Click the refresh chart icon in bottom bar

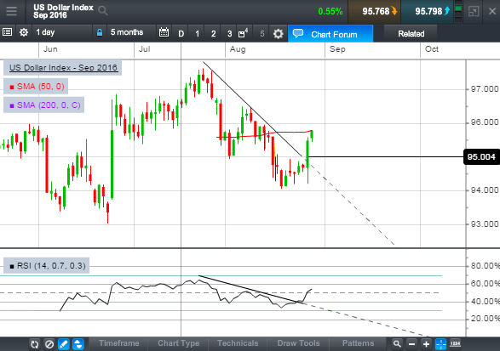(34, 344)
